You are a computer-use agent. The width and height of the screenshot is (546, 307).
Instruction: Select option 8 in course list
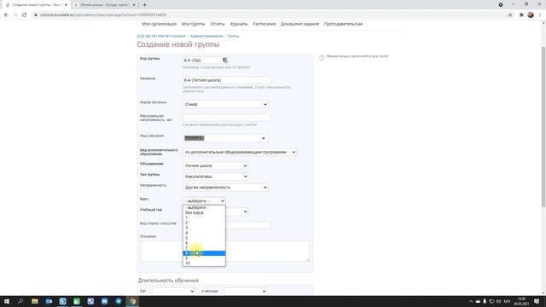point(204,253)
